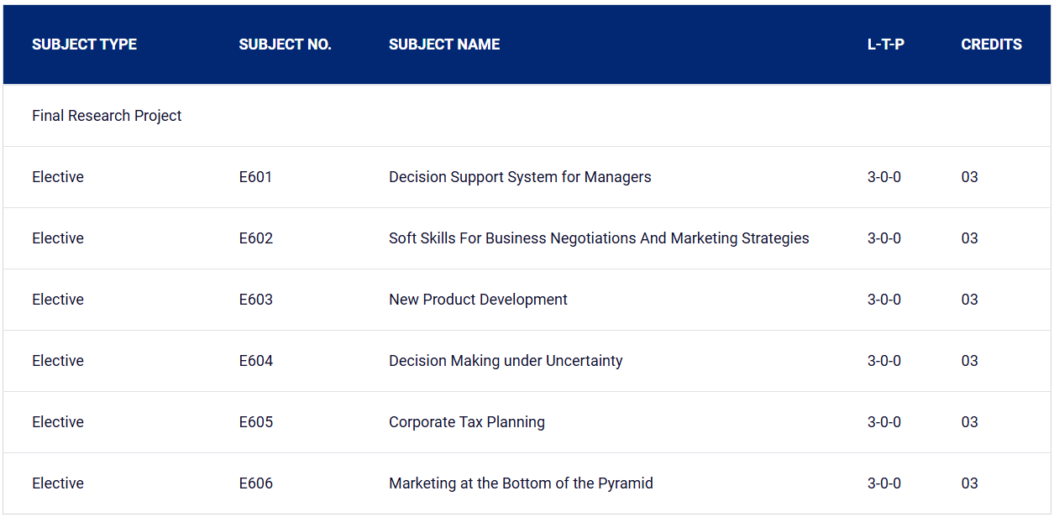
Task: Click the 3-0-0 value for E601
Action: click(884, 177)
